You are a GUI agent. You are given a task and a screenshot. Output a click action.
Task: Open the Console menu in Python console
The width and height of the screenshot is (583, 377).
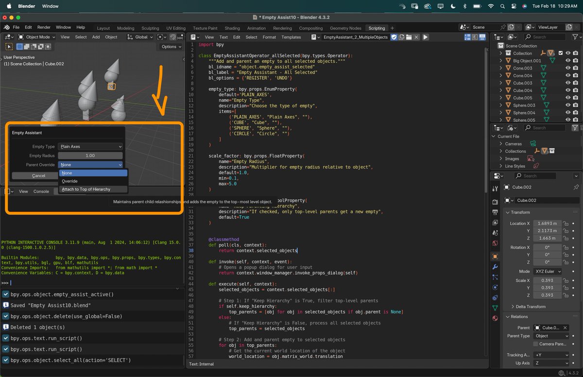point(41,191)
